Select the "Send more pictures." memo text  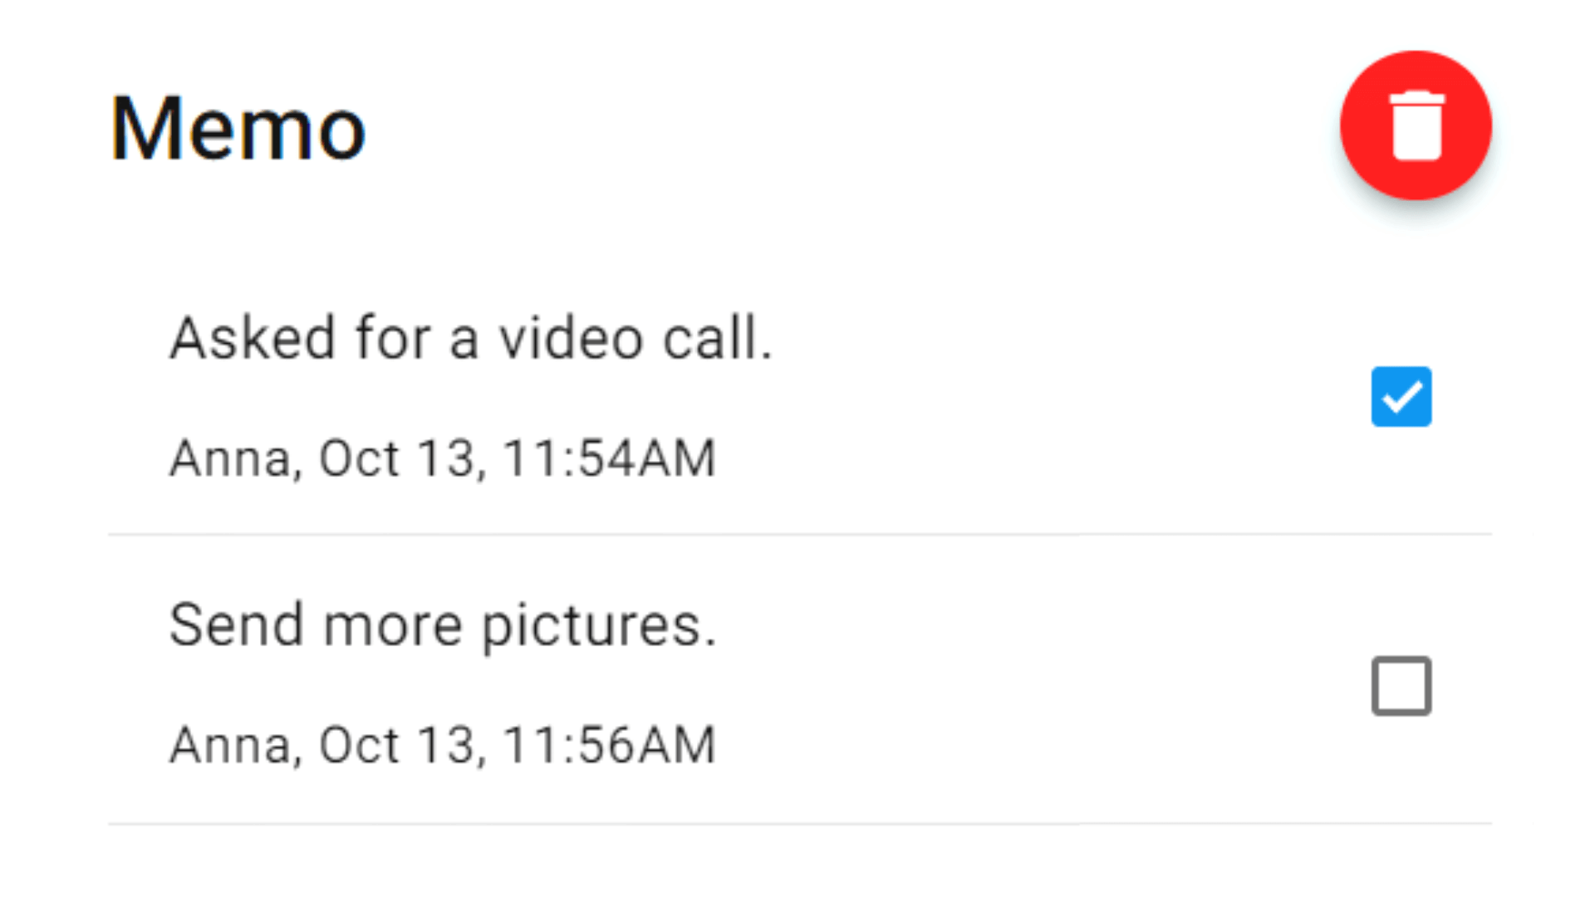point(443,625)
